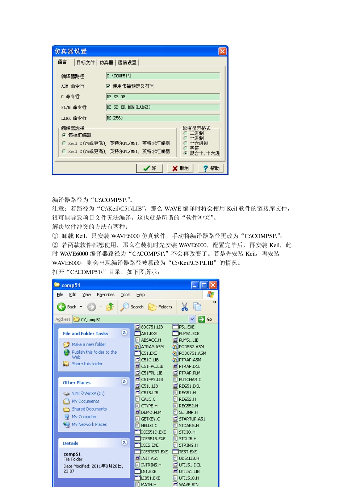This screenshot has height=487, width=344.
Task: Click the Cut scissors icon
Action: [185, 307]
